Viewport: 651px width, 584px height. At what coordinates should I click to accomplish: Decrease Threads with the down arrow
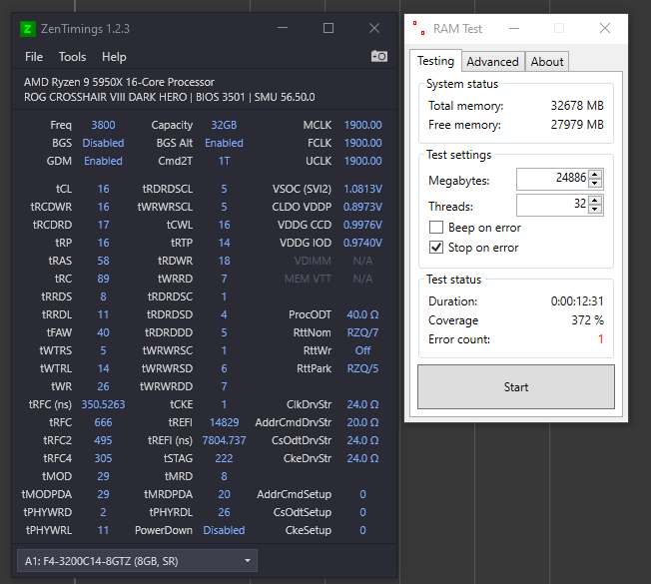(x=595, y=210)
